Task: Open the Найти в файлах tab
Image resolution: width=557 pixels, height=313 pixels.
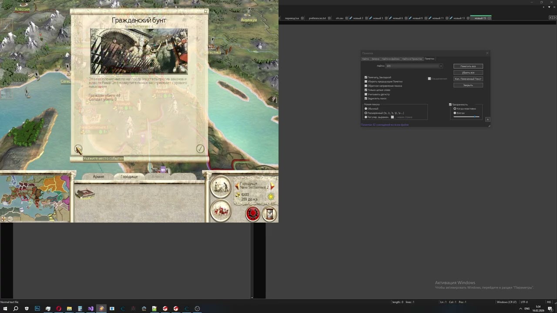Action: [391, 59]
